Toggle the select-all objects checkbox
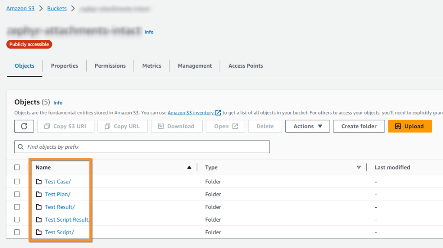The image size is (443, 248). 17,167
